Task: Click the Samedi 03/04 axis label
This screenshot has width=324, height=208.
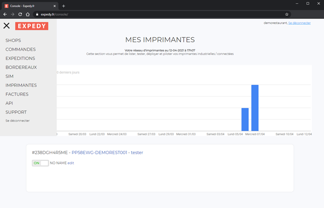Action: tap(215, 134)
